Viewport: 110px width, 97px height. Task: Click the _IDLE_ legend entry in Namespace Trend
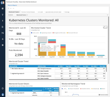(x=64, y=89)
